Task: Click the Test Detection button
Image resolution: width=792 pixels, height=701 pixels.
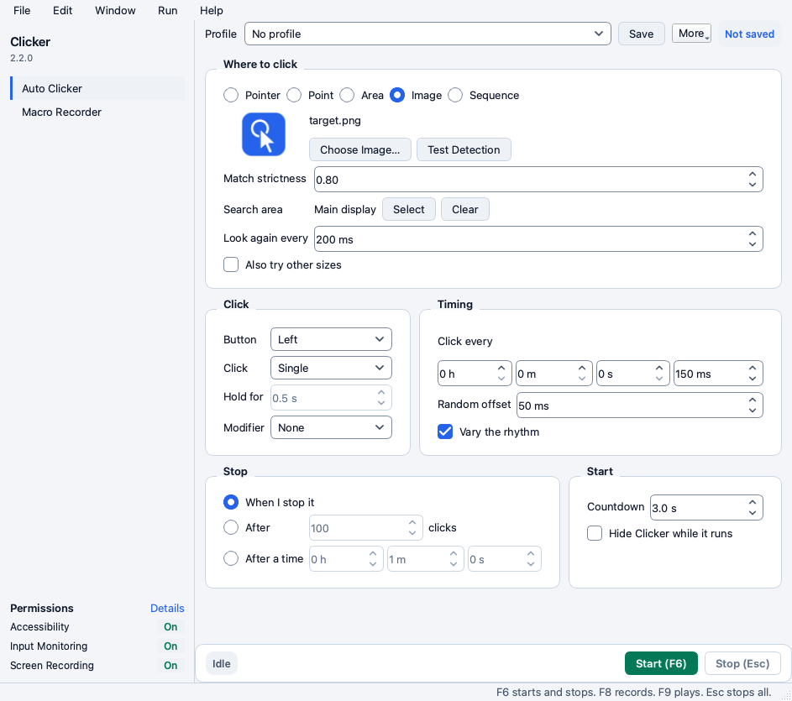Action: [x=464, y=150]
